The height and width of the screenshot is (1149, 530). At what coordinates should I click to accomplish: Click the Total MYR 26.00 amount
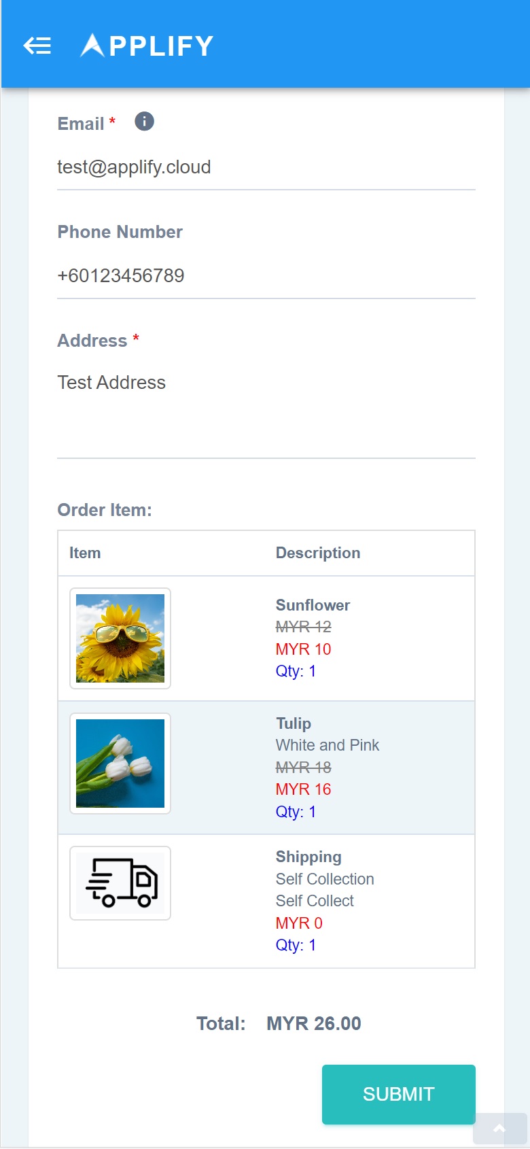pos(313,1023)
